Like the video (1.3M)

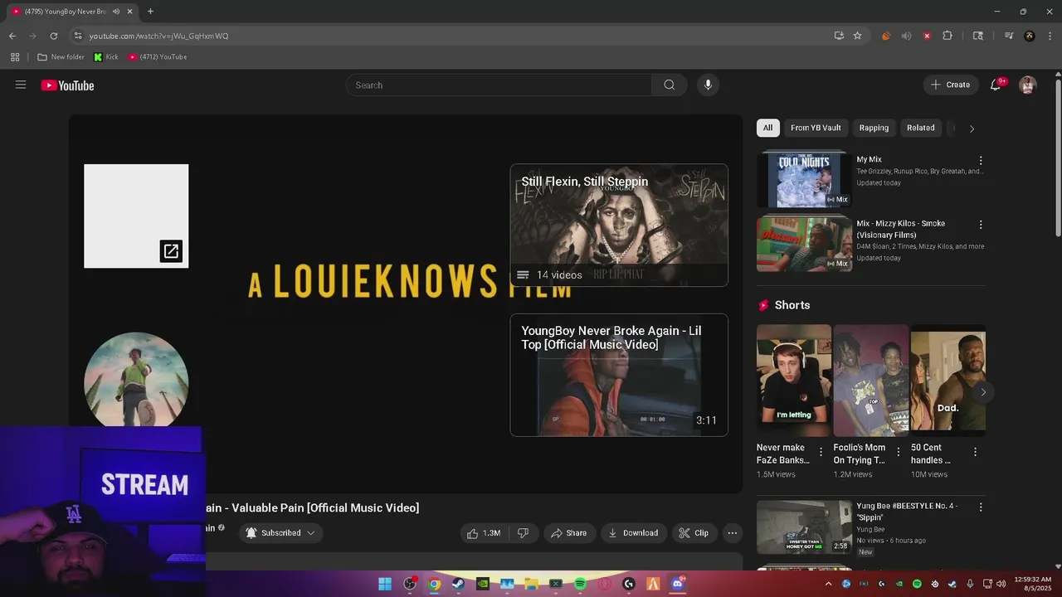[483, 533]
